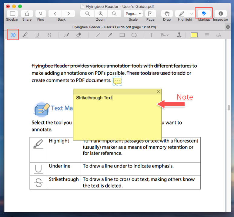
Task: Click 'These tools are used to add' struck text
Action: [156, 73]
